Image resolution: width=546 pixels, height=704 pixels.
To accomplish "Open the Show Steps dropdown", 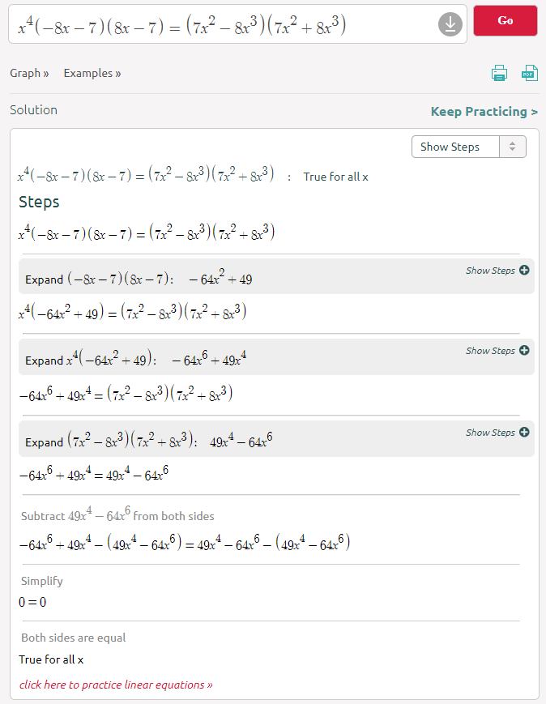I will tap(469, 147).
